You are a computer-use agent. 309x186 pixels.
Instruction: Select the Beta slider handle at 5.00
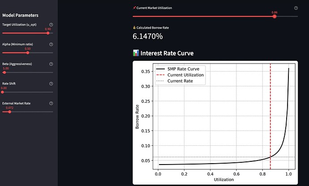pyautogui.click(x=4, y=72)
